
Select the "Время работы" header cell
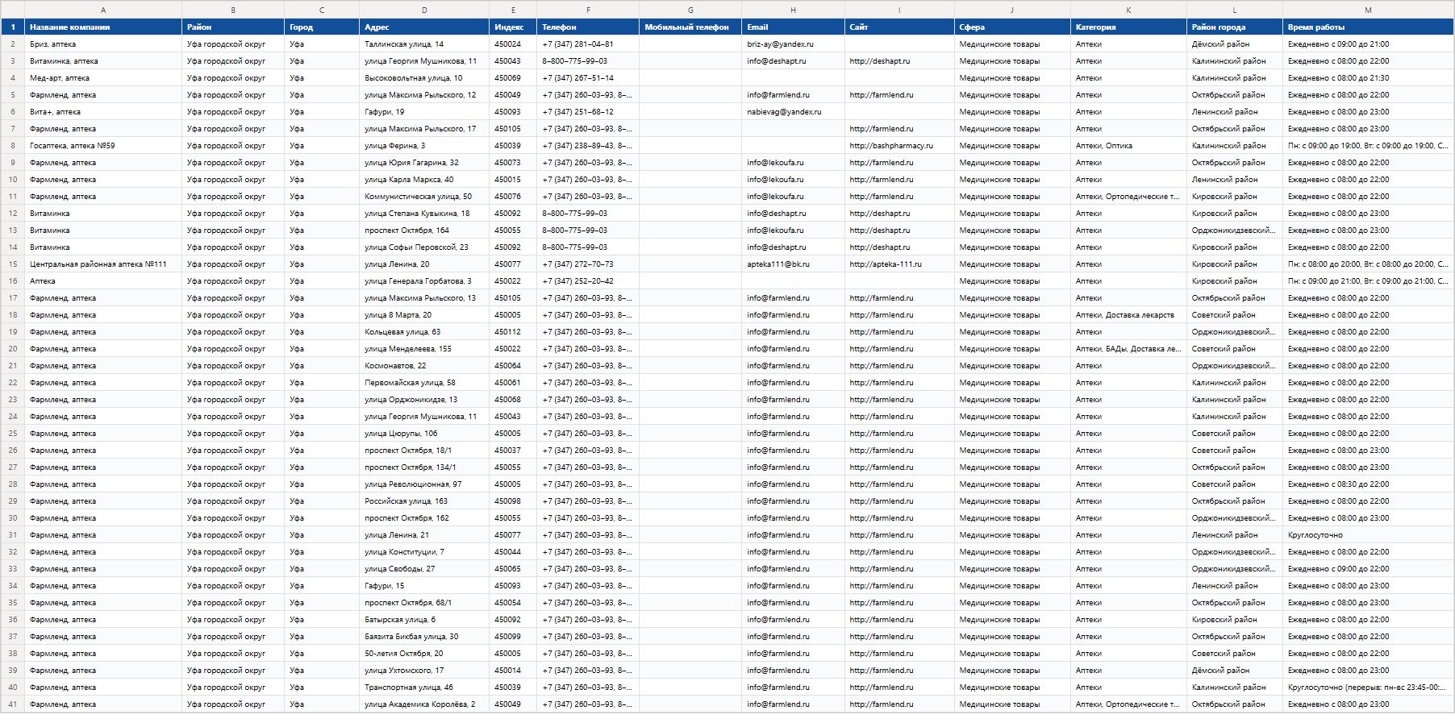1368,27
